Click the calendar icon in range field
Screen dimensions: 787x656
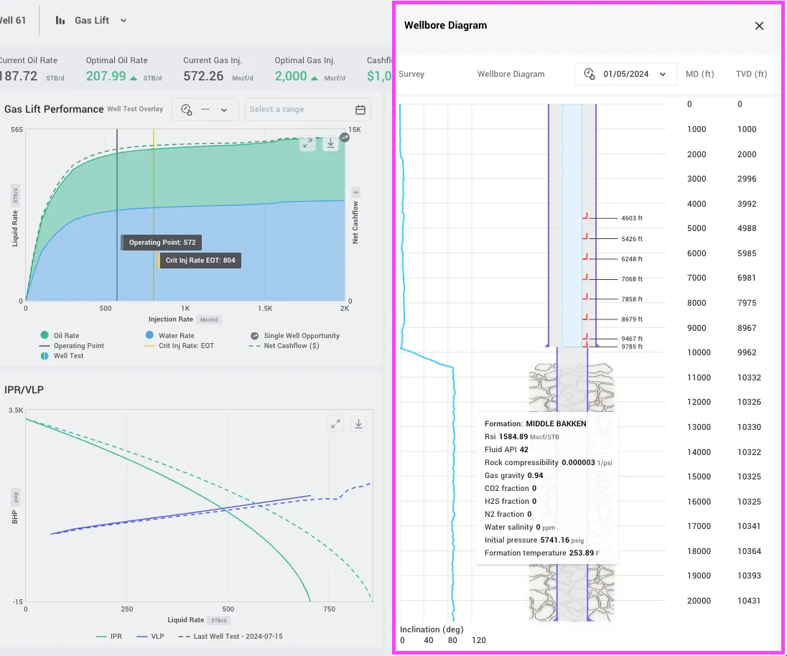tap(360, 110)
